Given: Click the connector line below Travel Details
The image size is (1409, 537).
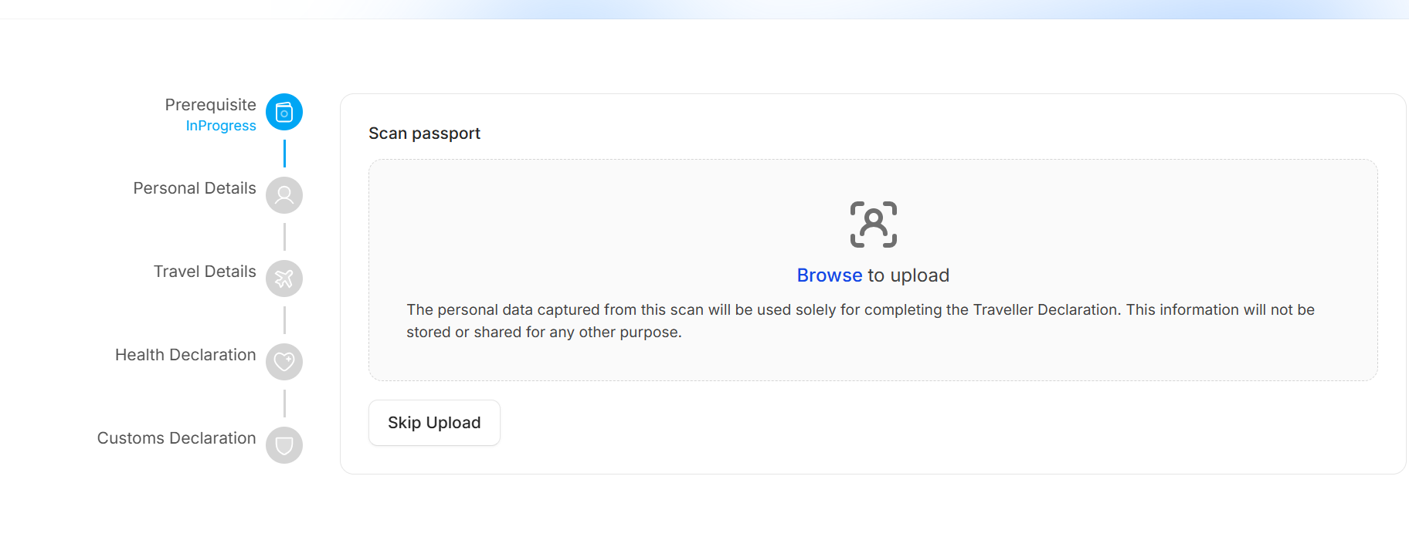Looking at the screenshot, I should (284, 320).
